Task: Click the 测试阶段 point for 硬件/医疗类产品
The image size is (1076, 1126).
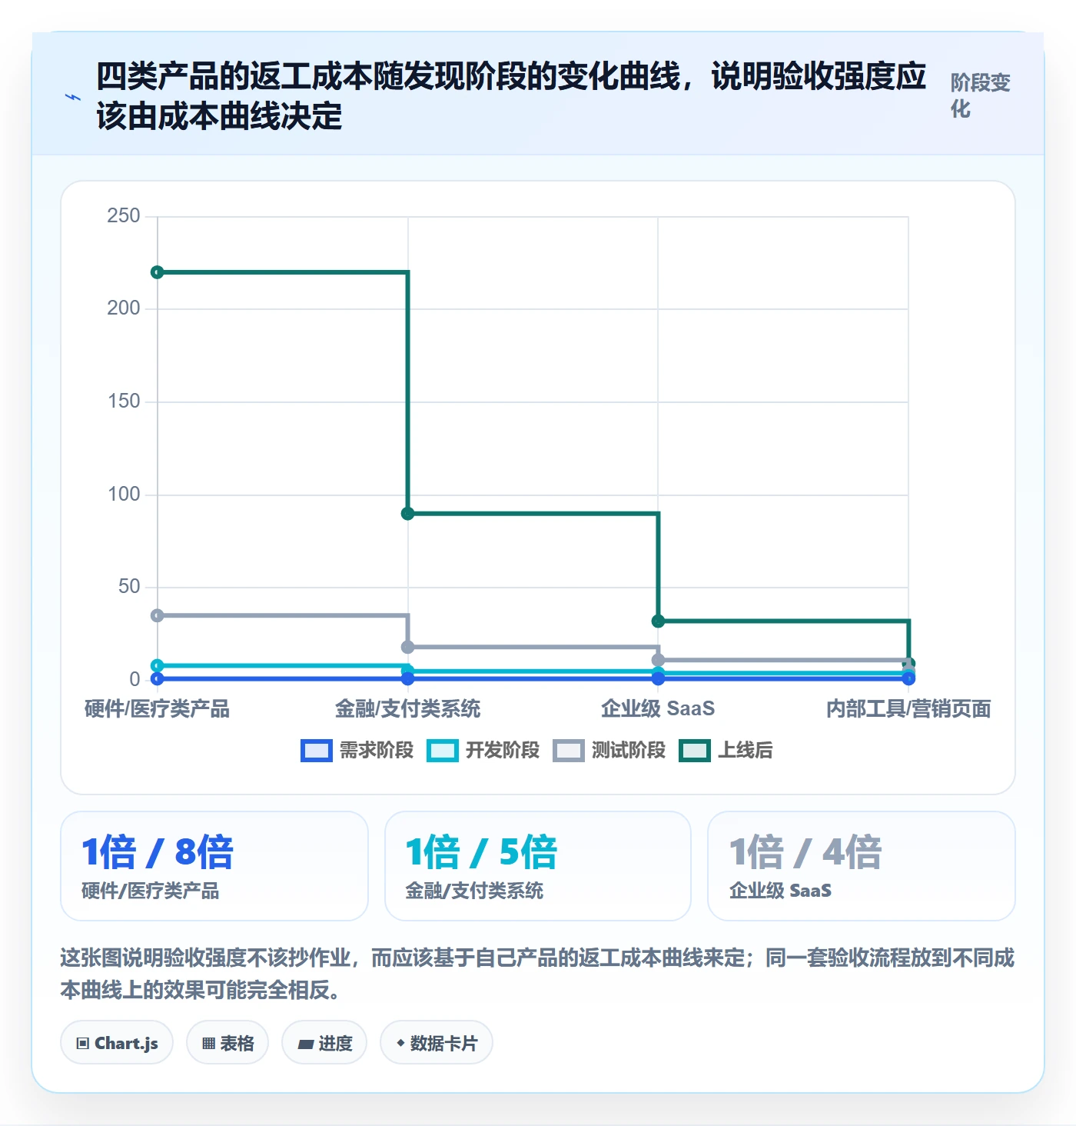Action: 158,615
